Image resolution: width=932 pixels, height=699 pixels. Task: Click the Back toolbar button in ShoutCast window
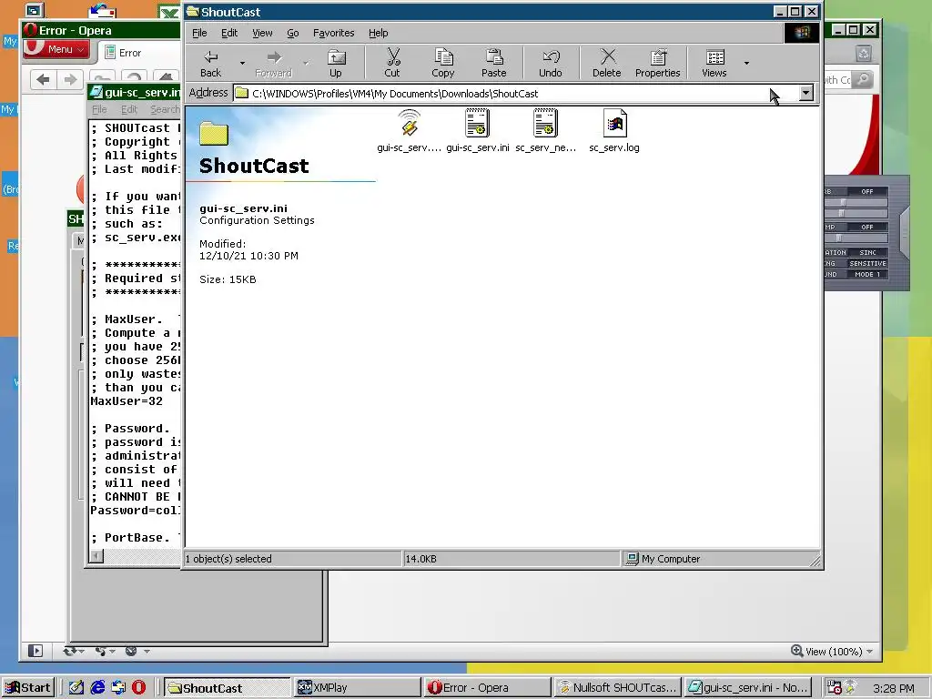click(210, 63)
